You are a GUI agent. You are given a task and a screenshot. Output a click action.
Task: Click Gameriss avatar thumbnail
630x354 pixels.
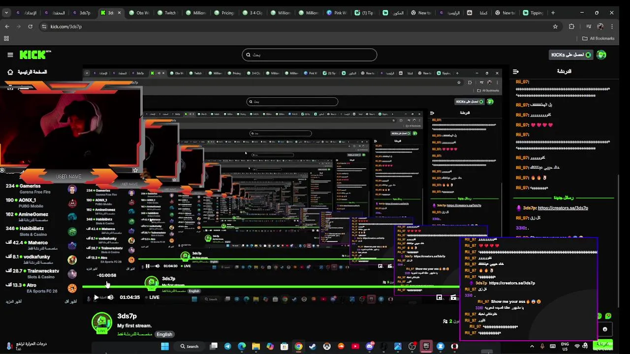point(72,189)
